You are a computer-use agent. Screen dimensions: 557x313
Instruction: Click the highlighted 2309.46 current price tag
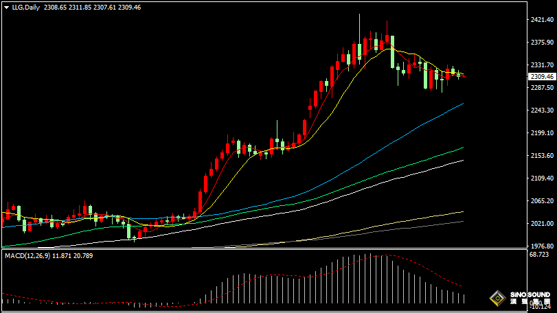(542, 77)
